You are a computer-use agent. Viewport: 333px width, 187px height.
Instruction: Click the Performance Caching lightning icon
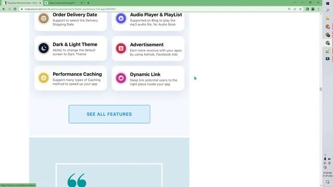pyautogui.click(x=44, y=78)
